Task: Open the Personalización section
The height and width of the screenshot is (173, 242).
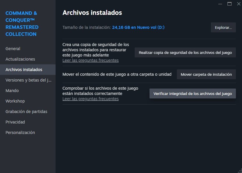Action: point(20,132)
